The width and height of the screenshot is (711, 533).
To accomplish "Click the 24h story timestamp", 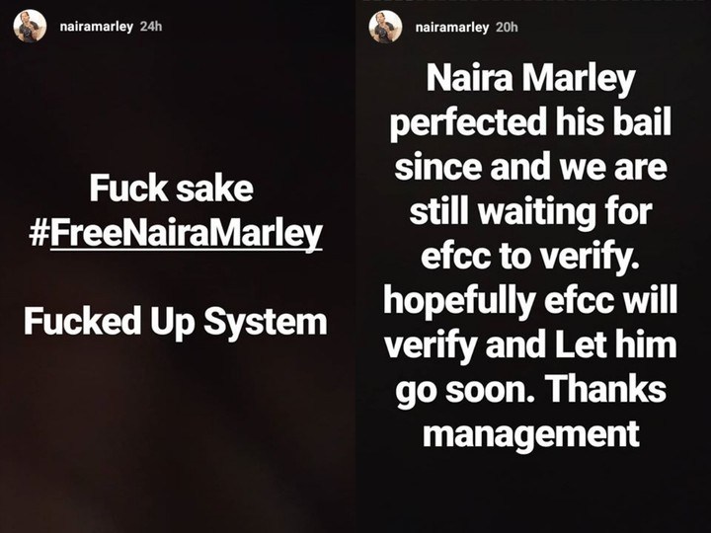I will pos(151,27).
